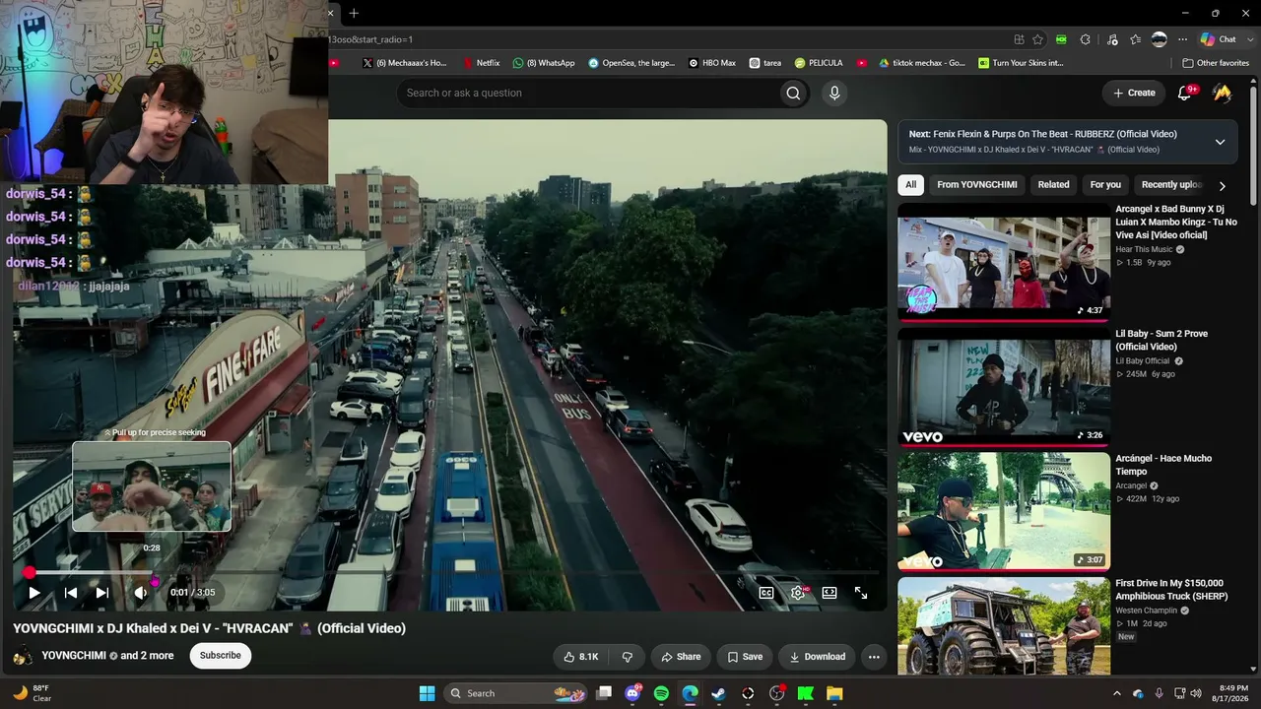The height and width of the screenshot is (709, 1261).
Task: Download the HVRACAN video
Action: (x=817, y=657)
